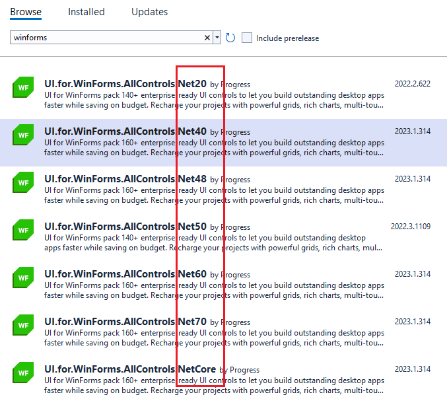447x397 pixels.
Task: Click "by Progress" author on Net70 row
Action: coord(230,322)
